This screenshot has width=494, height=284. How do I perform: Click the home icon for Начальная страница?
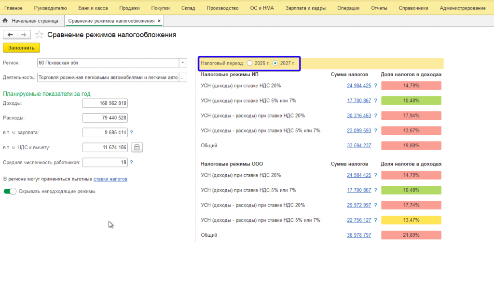tap(5, 21)
